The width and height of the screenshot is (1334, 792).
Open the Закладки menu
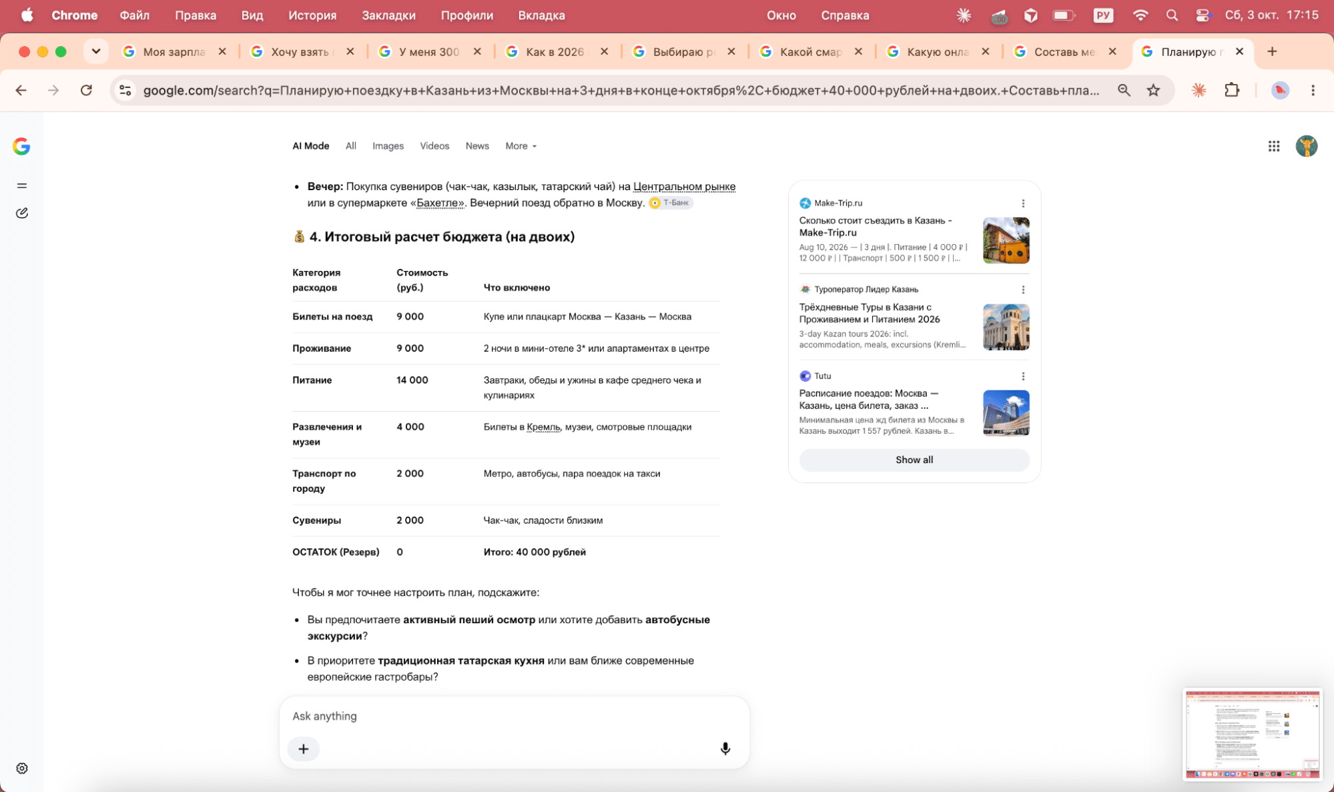[388, 15]
